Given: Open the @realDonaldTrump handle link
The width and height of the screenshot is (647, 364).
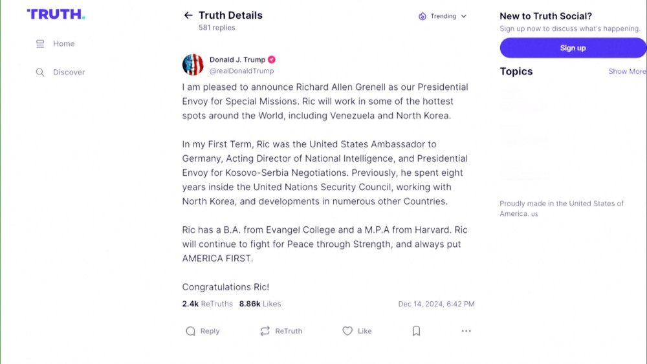Looking at the screenshot, I should click(x=241, y=71).
